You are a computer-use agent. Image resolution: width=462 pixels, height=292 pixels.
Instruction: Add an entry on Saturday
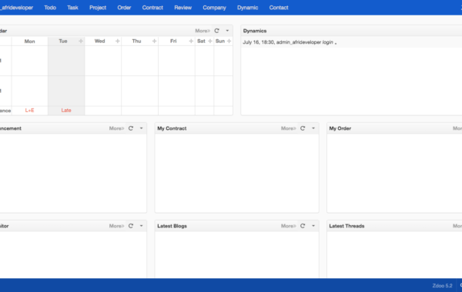pyautogui.click(x=210, y=41)
